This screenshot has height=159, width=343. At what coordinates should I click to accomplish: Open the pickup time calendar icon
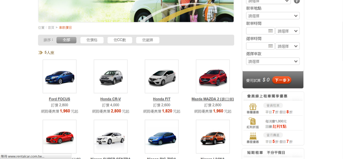[271, 31]
